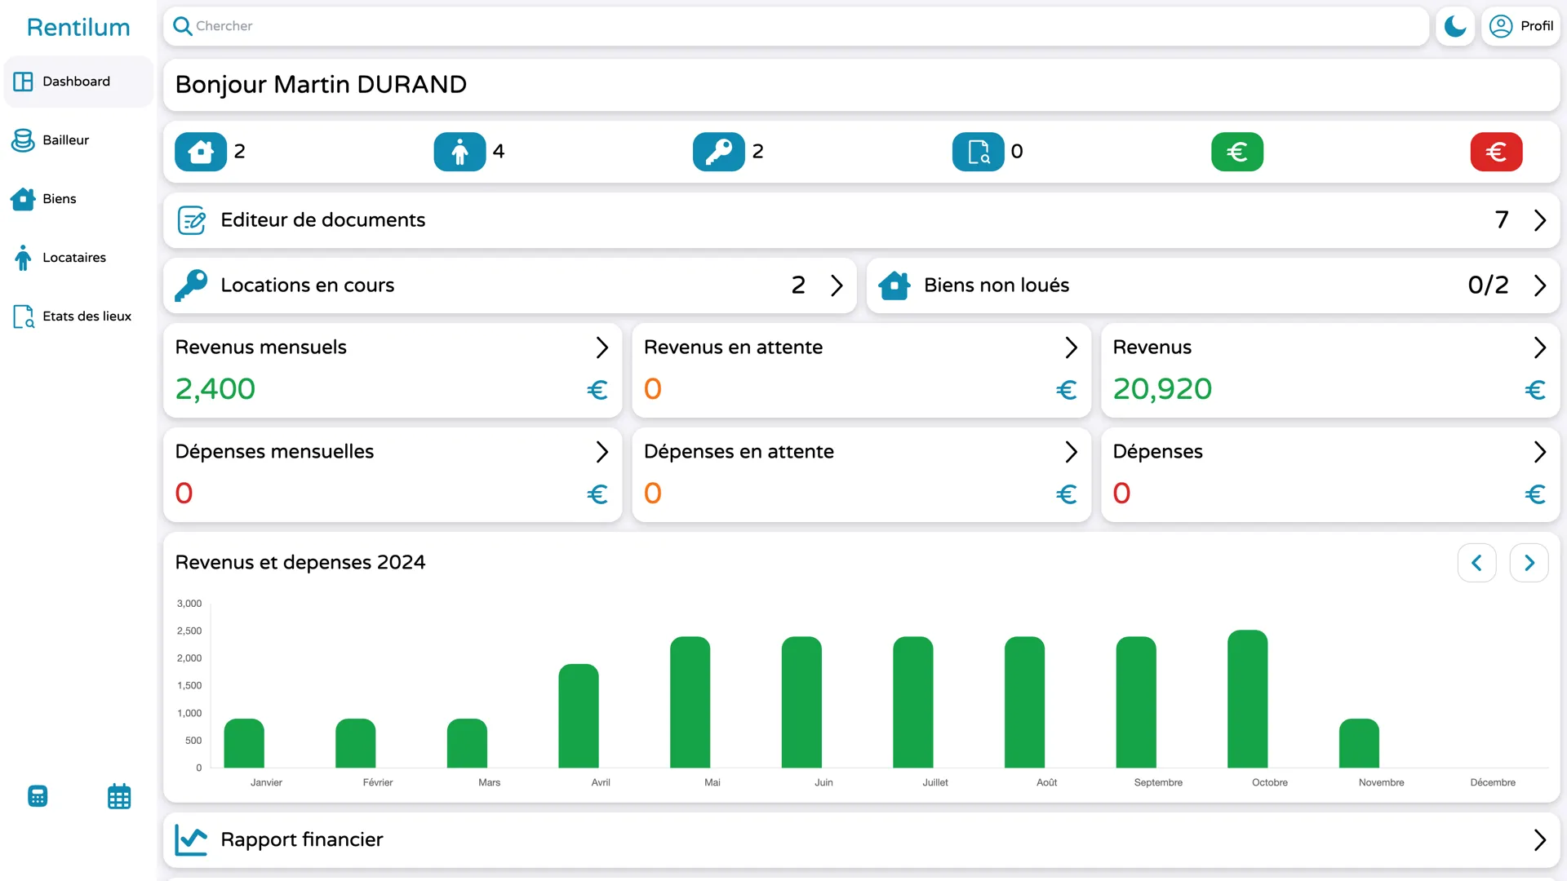Show the next year chart
Screen dimensions: 1567x881
tap(1529, 563)
